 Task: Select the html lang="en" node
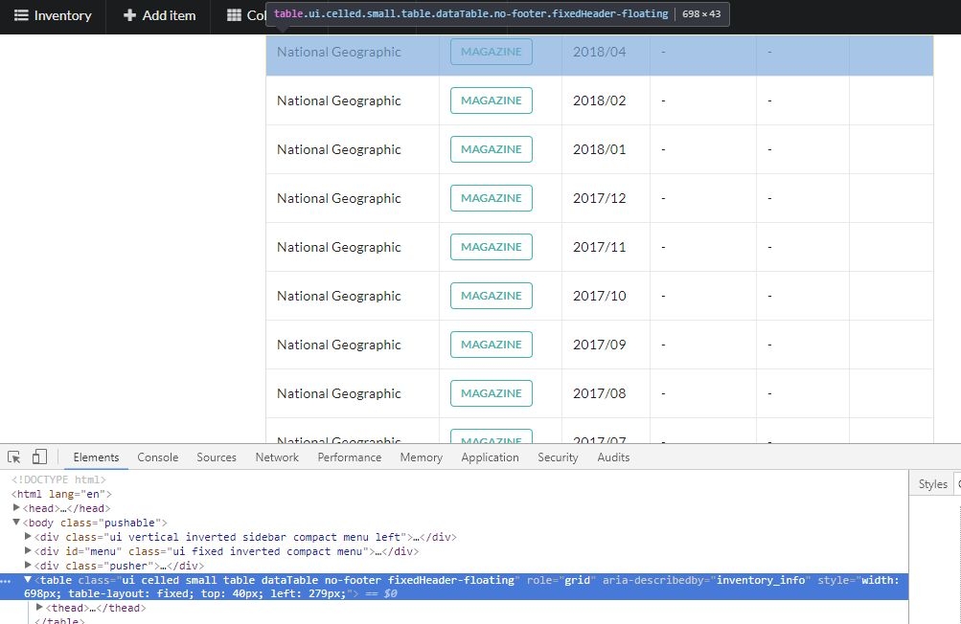(61, 494)
